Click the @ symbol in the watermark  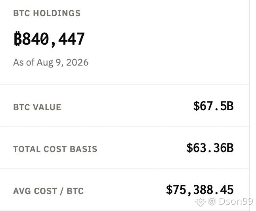click(212, 202)
